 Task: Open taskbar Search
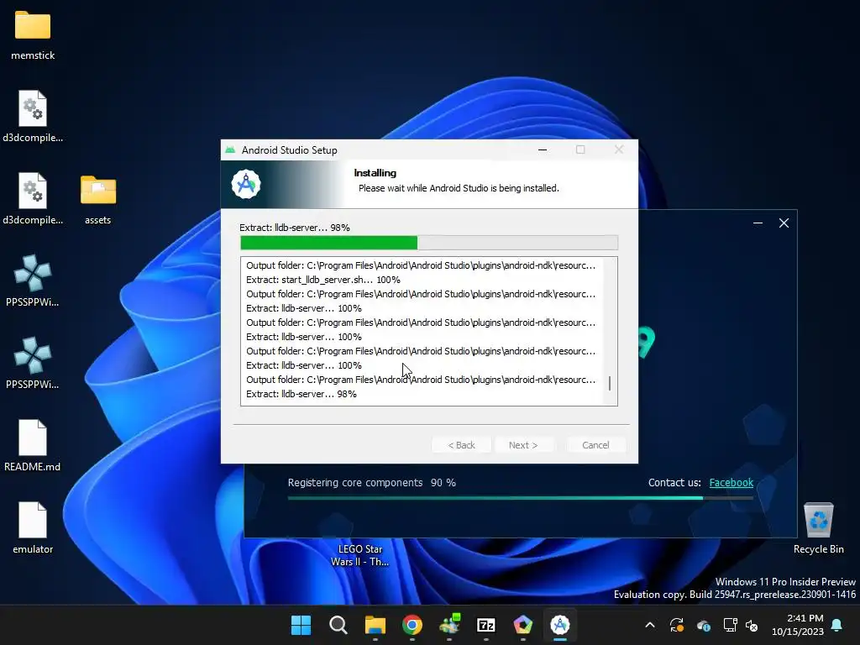pos(338,625)
